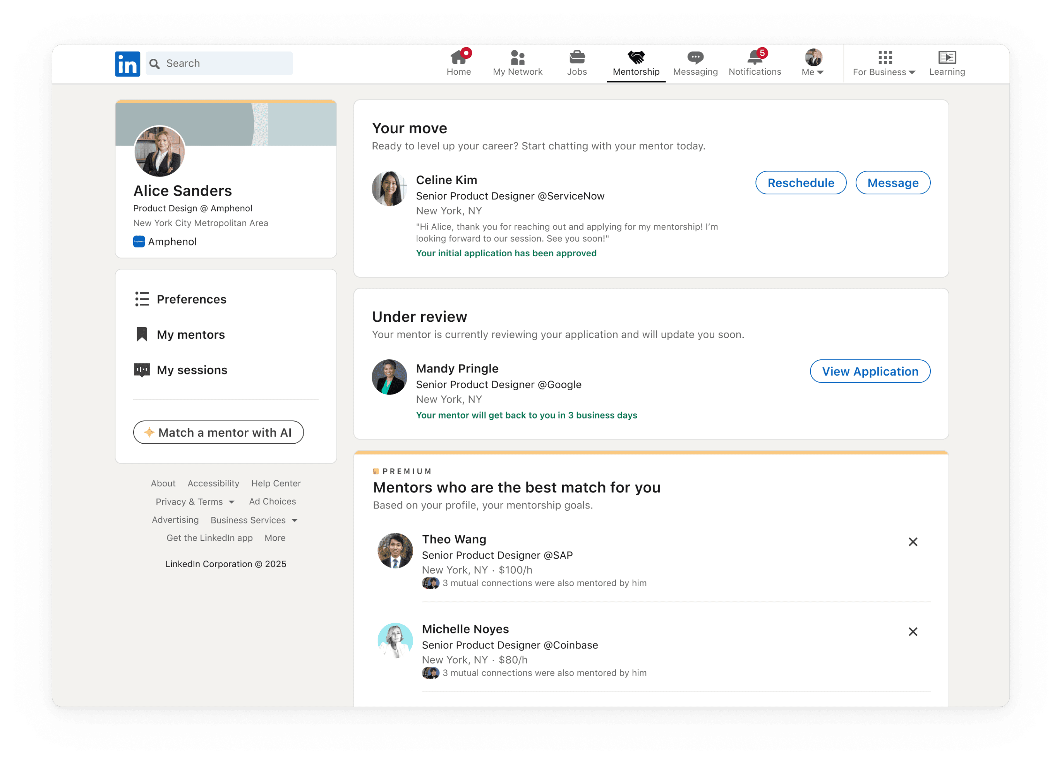1062x767 pixels.
Task: Open the Ad Choices link
Action: 273,501
